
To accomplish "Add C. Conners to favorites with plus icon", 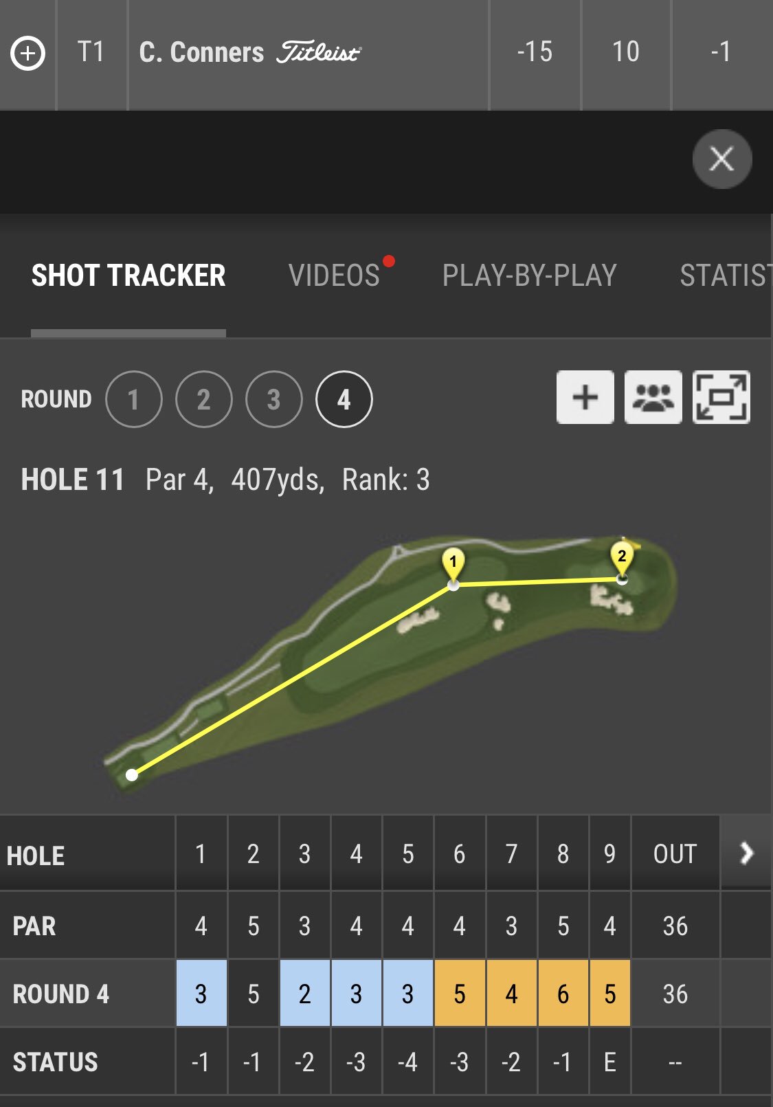I will pyautogui.click(x=28, y=53).
